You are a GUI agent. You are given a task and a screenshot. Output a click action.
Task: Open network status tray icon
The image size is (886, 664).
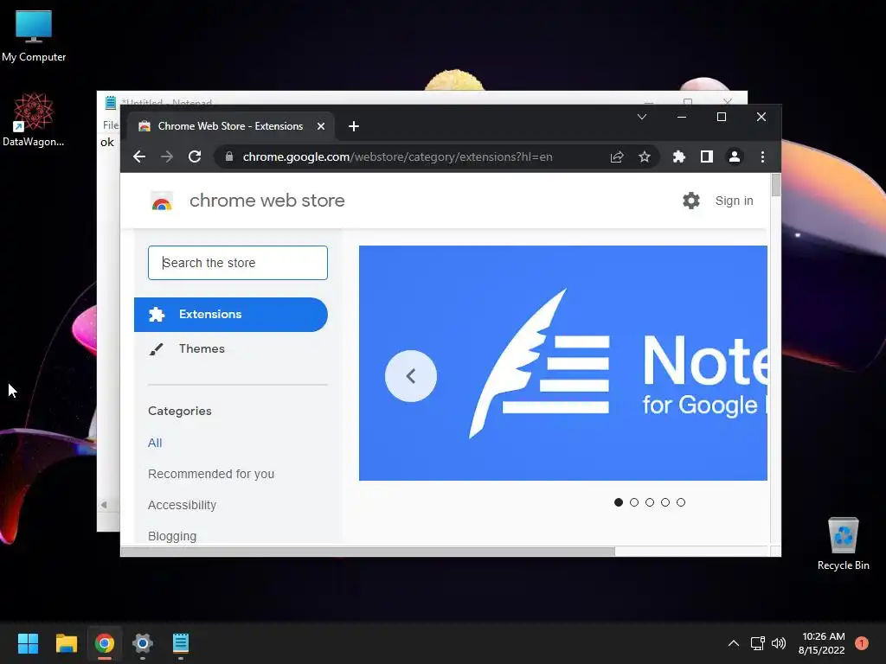(x=757, y=643)
